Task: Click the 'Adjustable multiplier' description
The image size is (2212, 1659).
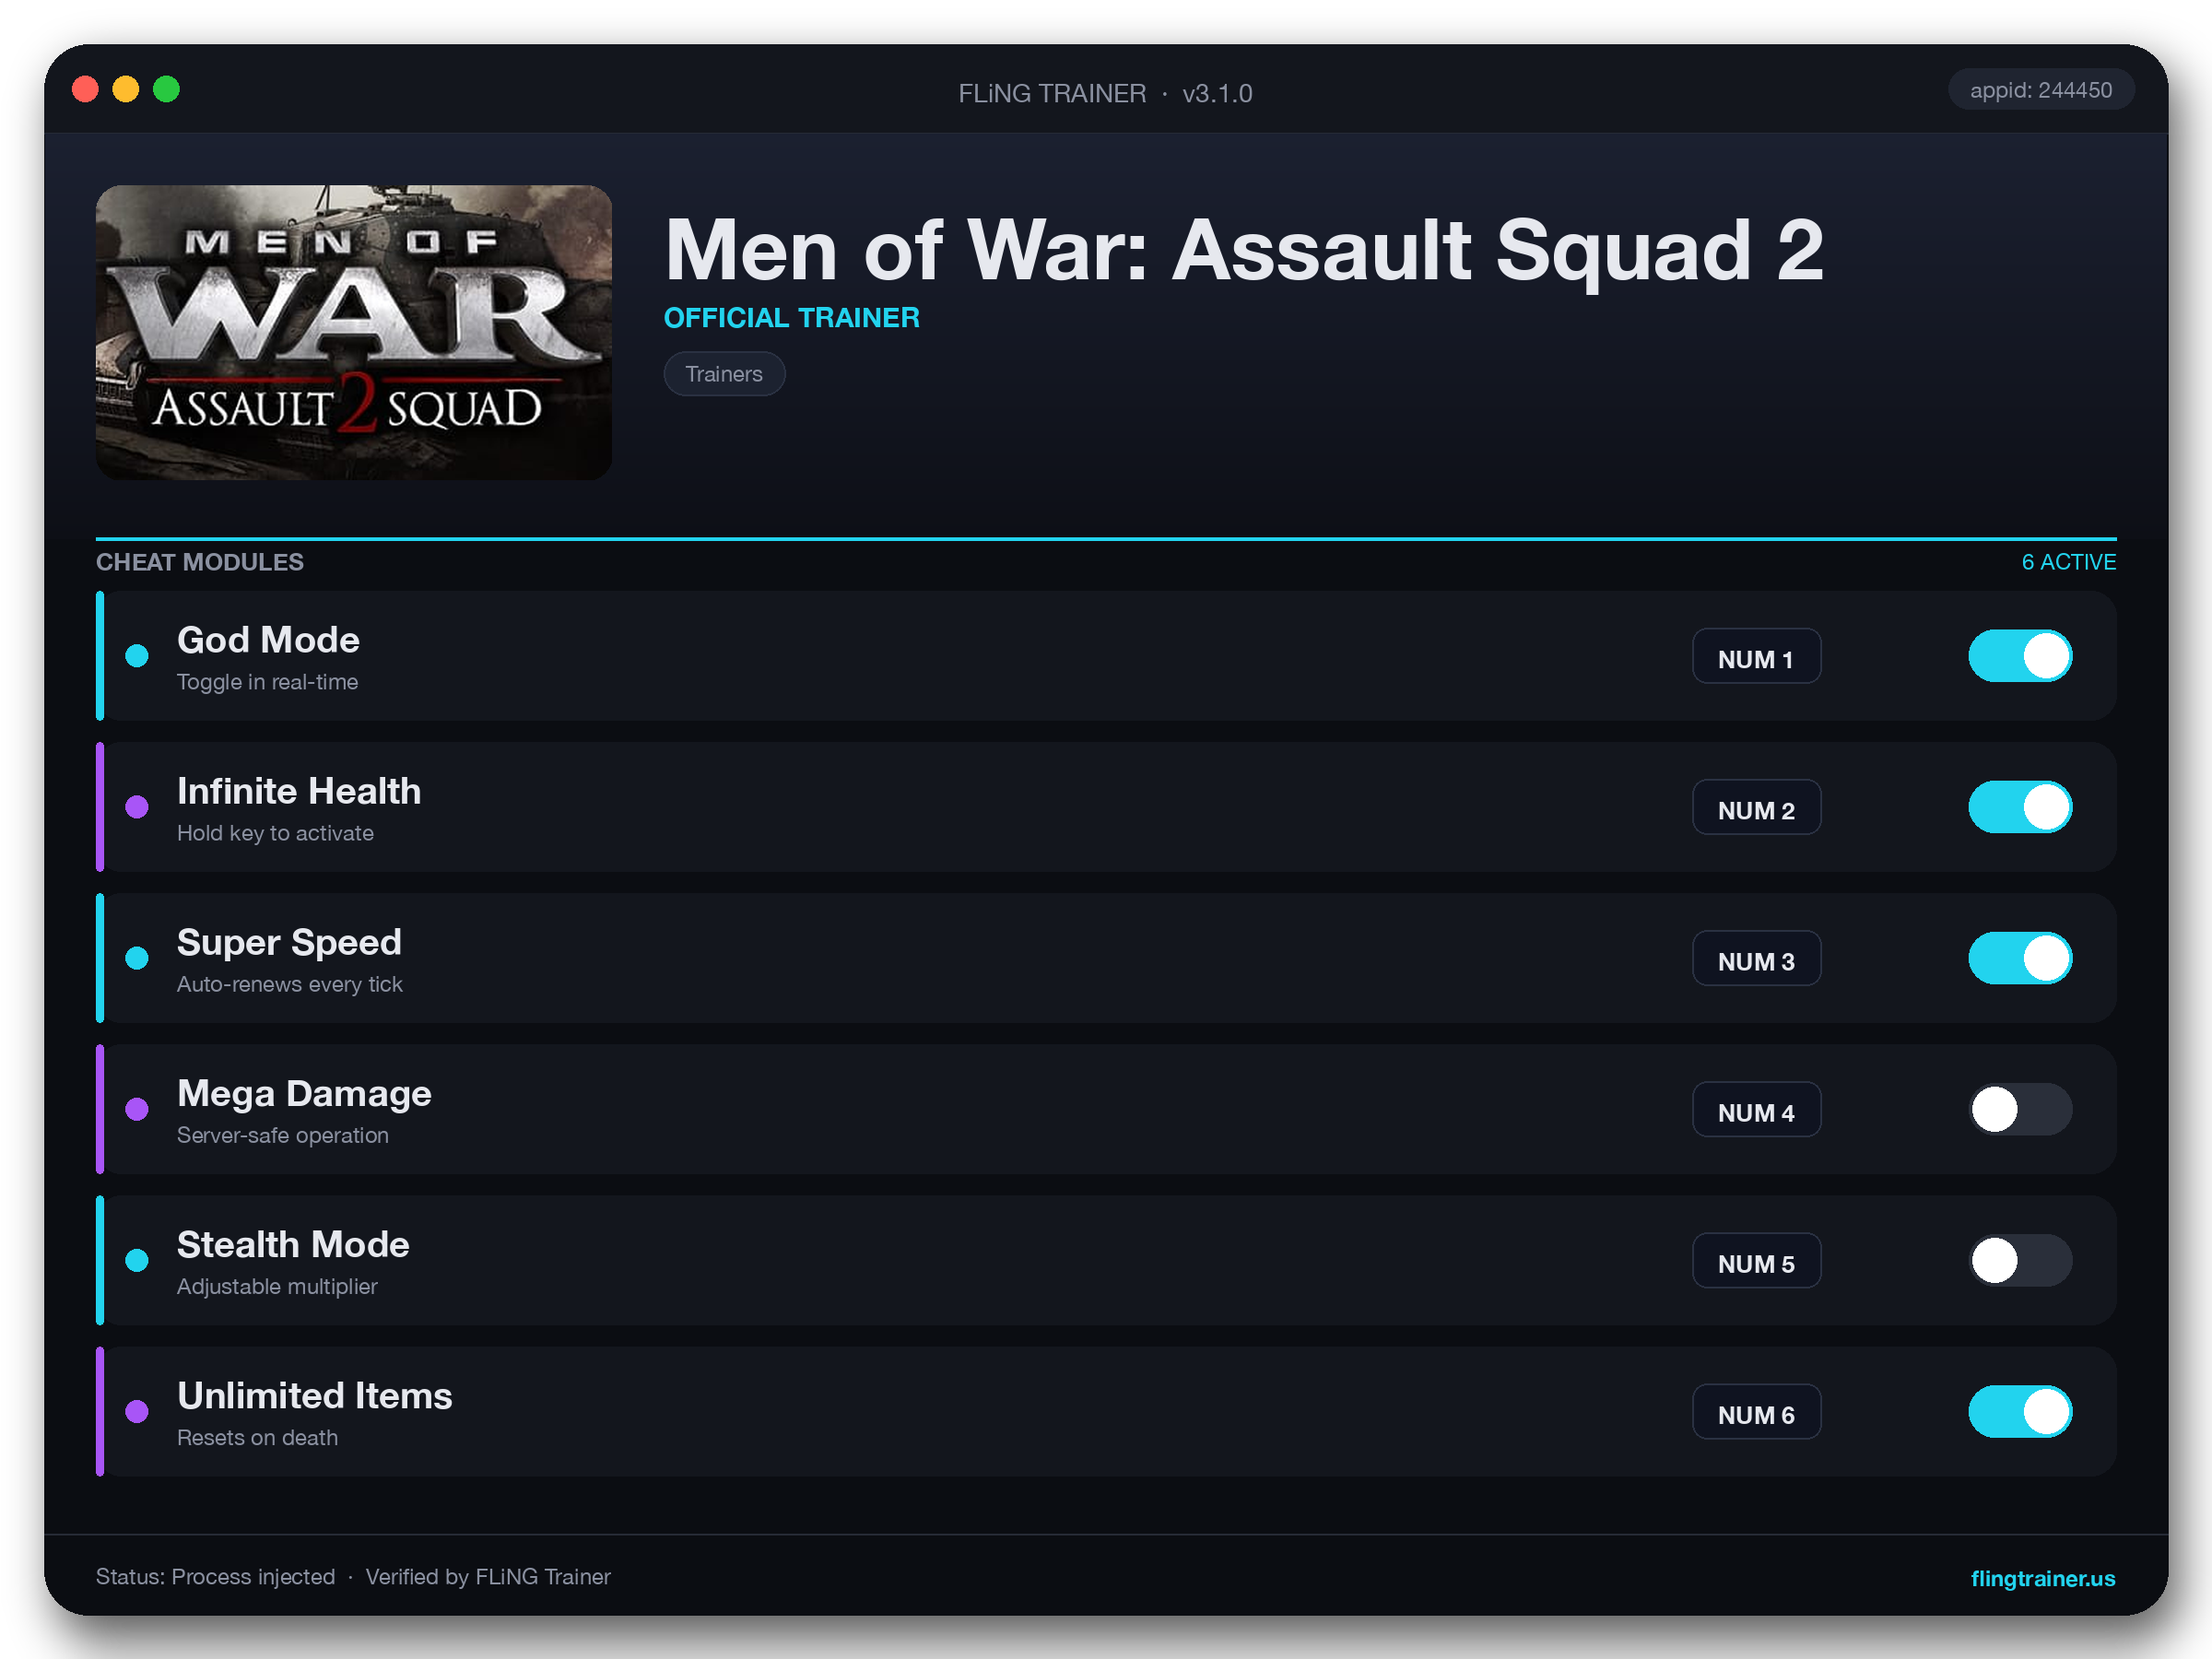Action: [277, 1286]
